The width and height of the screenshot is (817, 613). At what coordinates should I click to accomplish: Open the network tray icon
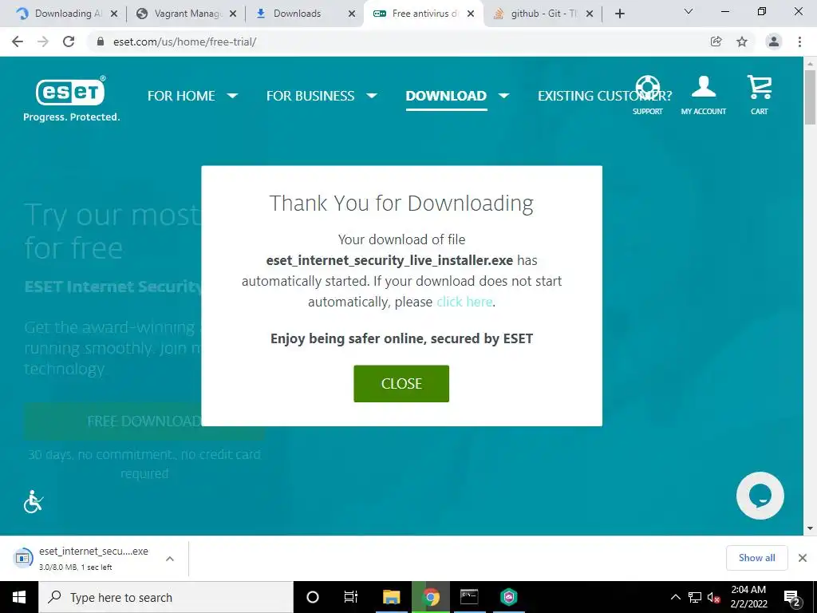(x=695, y=597)
